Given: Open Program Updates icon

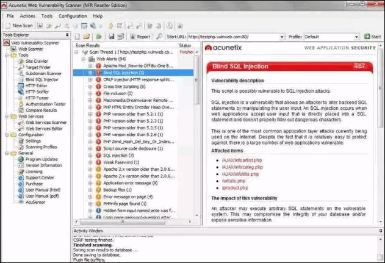Looking at the screenshot, I should 21,159.
